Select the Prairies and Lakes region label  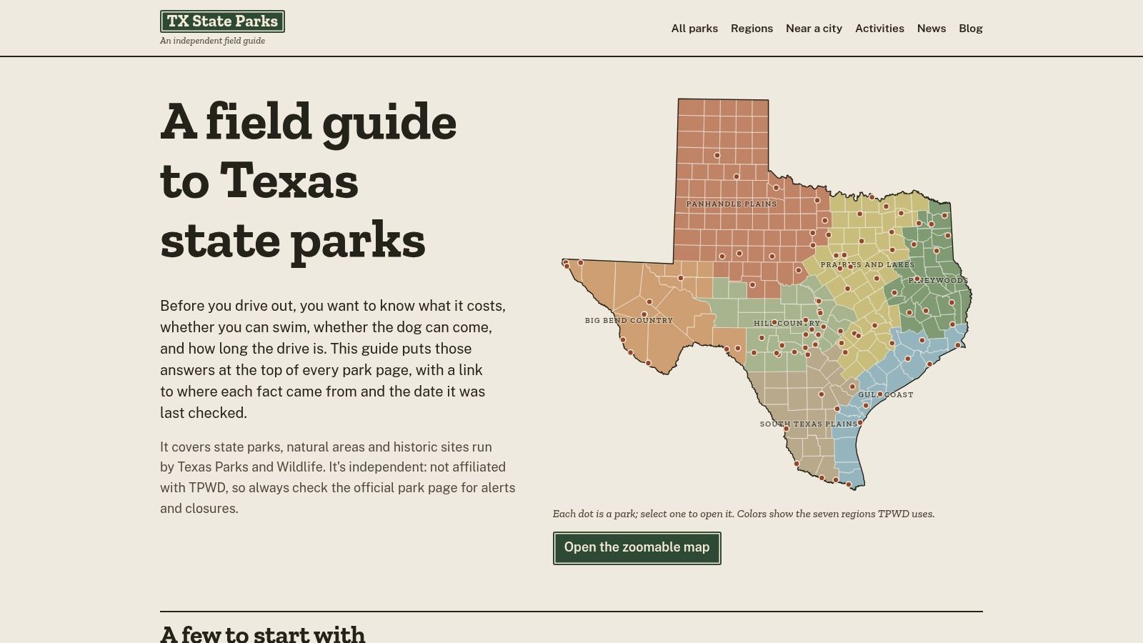click(x=867, y=265)
